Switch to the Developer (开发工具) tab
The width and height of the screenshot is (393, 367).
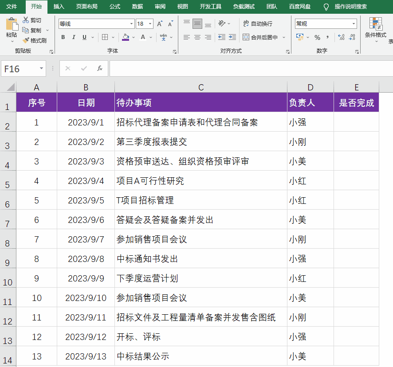[x=211, y=7]
